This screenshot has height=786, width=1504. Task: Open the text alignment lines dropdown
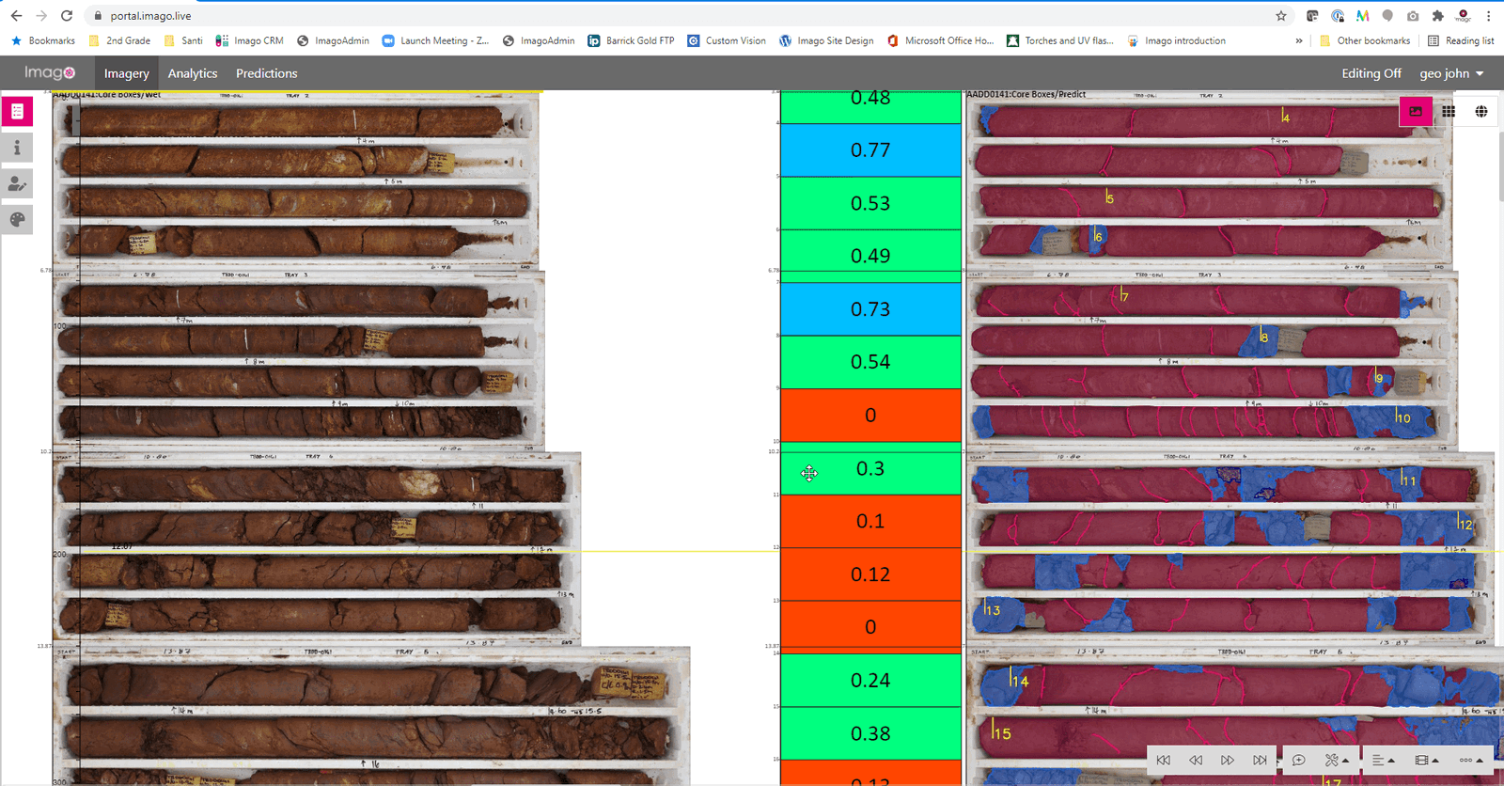click(1382, 760)
